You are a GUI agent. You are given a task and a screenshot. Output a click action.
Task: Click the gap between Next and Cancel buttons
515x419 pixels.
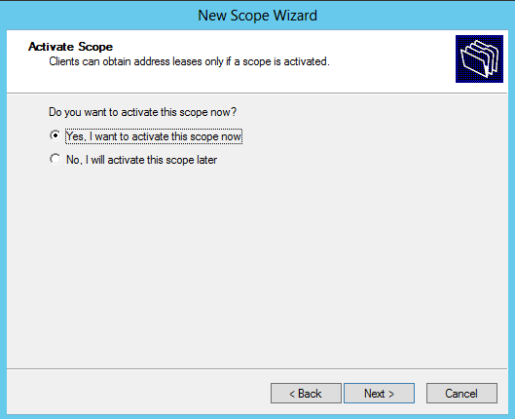pyautogui.click(x=421, y=393)
